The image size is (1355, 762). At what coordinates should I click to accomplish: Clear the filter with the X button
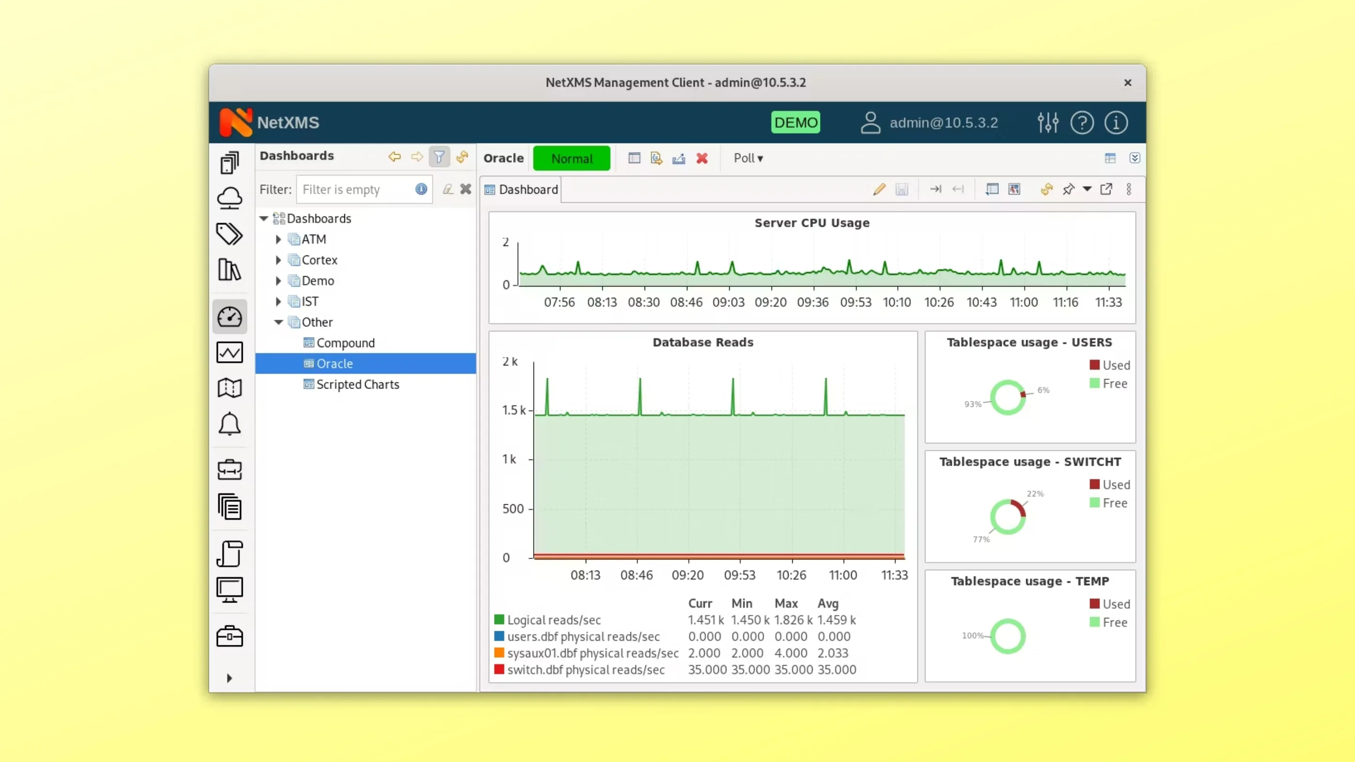coord(465,189)
